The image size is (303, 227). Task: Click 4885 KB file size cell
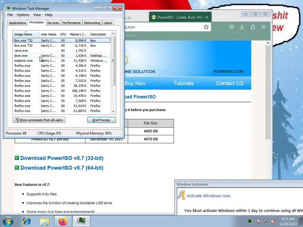(151, 131)
